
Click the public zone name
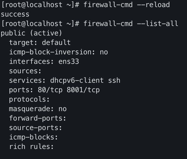13,33
